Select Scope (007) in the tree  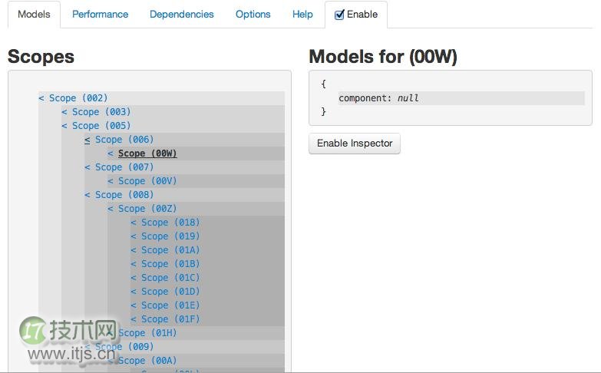[124, 167]
